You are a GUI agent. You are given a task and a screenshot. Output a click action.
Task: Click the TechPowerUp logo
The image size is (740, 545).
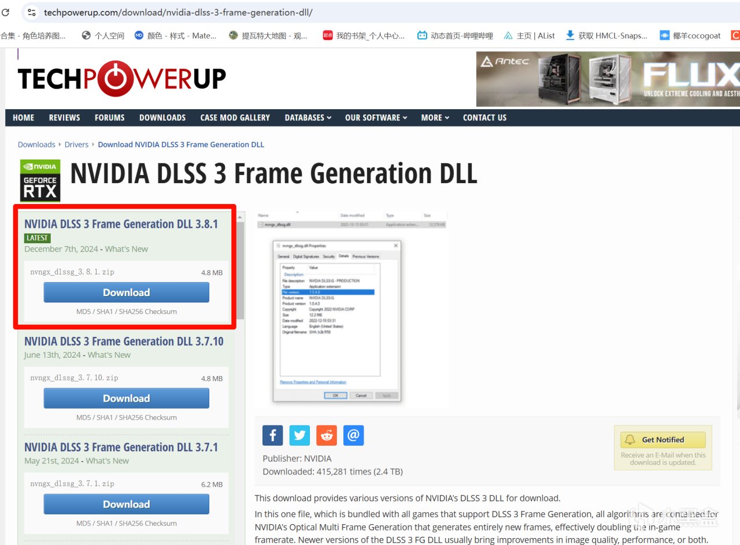point(121,78)
